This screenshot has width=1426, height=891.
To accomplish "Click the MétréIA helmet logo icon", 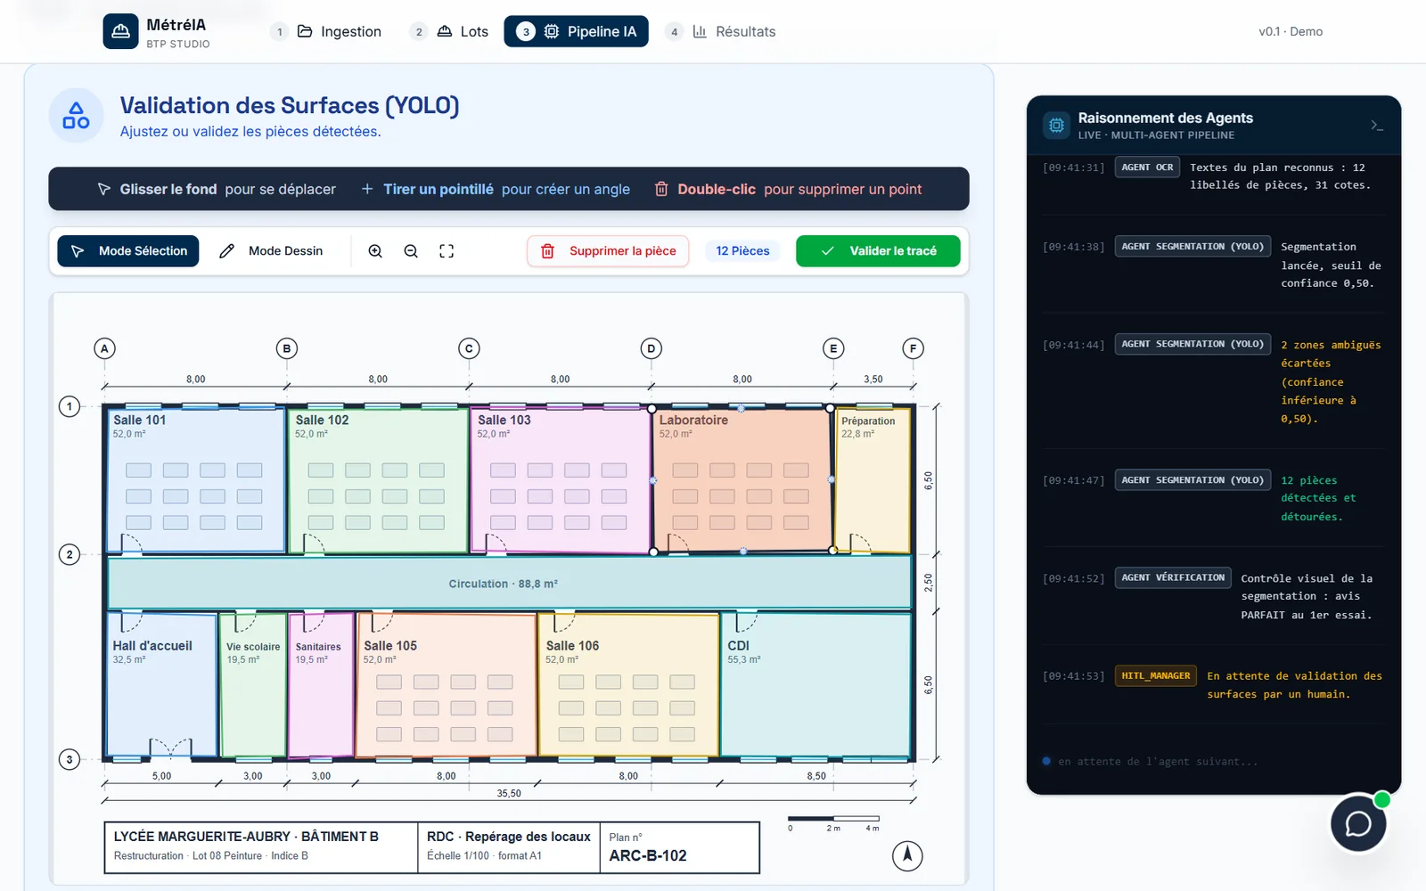I will click(x=120, y=31).
